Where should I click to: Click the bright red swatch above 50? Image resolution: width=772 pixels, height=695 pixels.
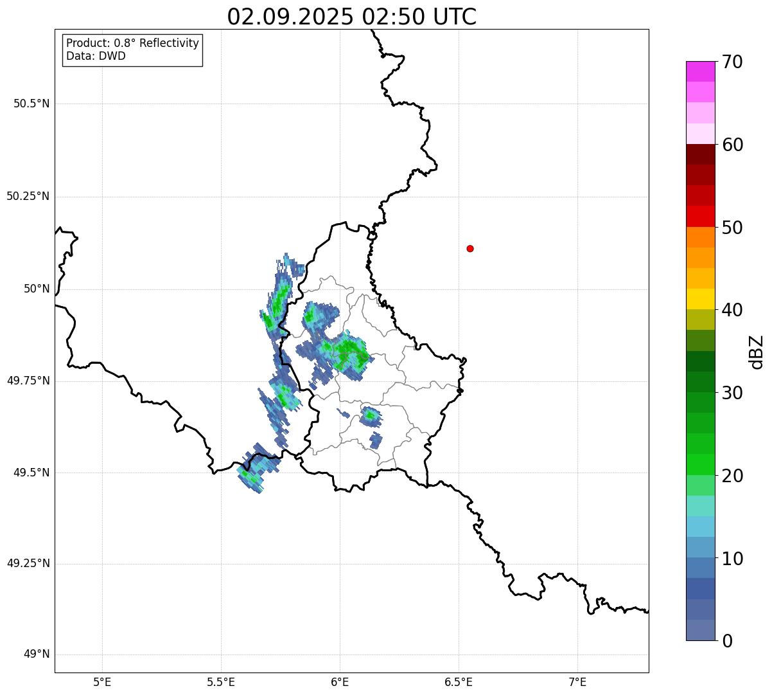700,216
